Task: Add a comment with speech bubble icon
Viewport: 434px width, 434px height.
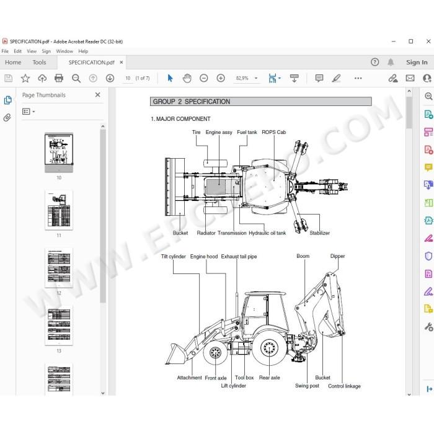Action: click(x=319, y=78)
